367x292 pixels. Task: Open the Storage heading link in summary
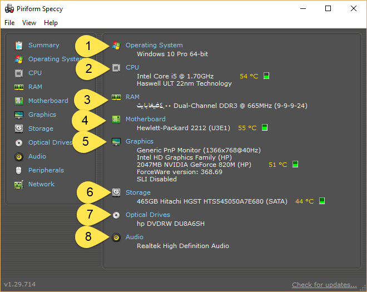pyautogui.click(x=138, y=192)
